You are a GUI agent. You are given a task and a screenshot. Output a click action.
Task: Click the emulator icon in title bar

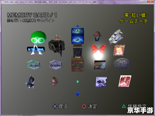click(x=2, y=2)
